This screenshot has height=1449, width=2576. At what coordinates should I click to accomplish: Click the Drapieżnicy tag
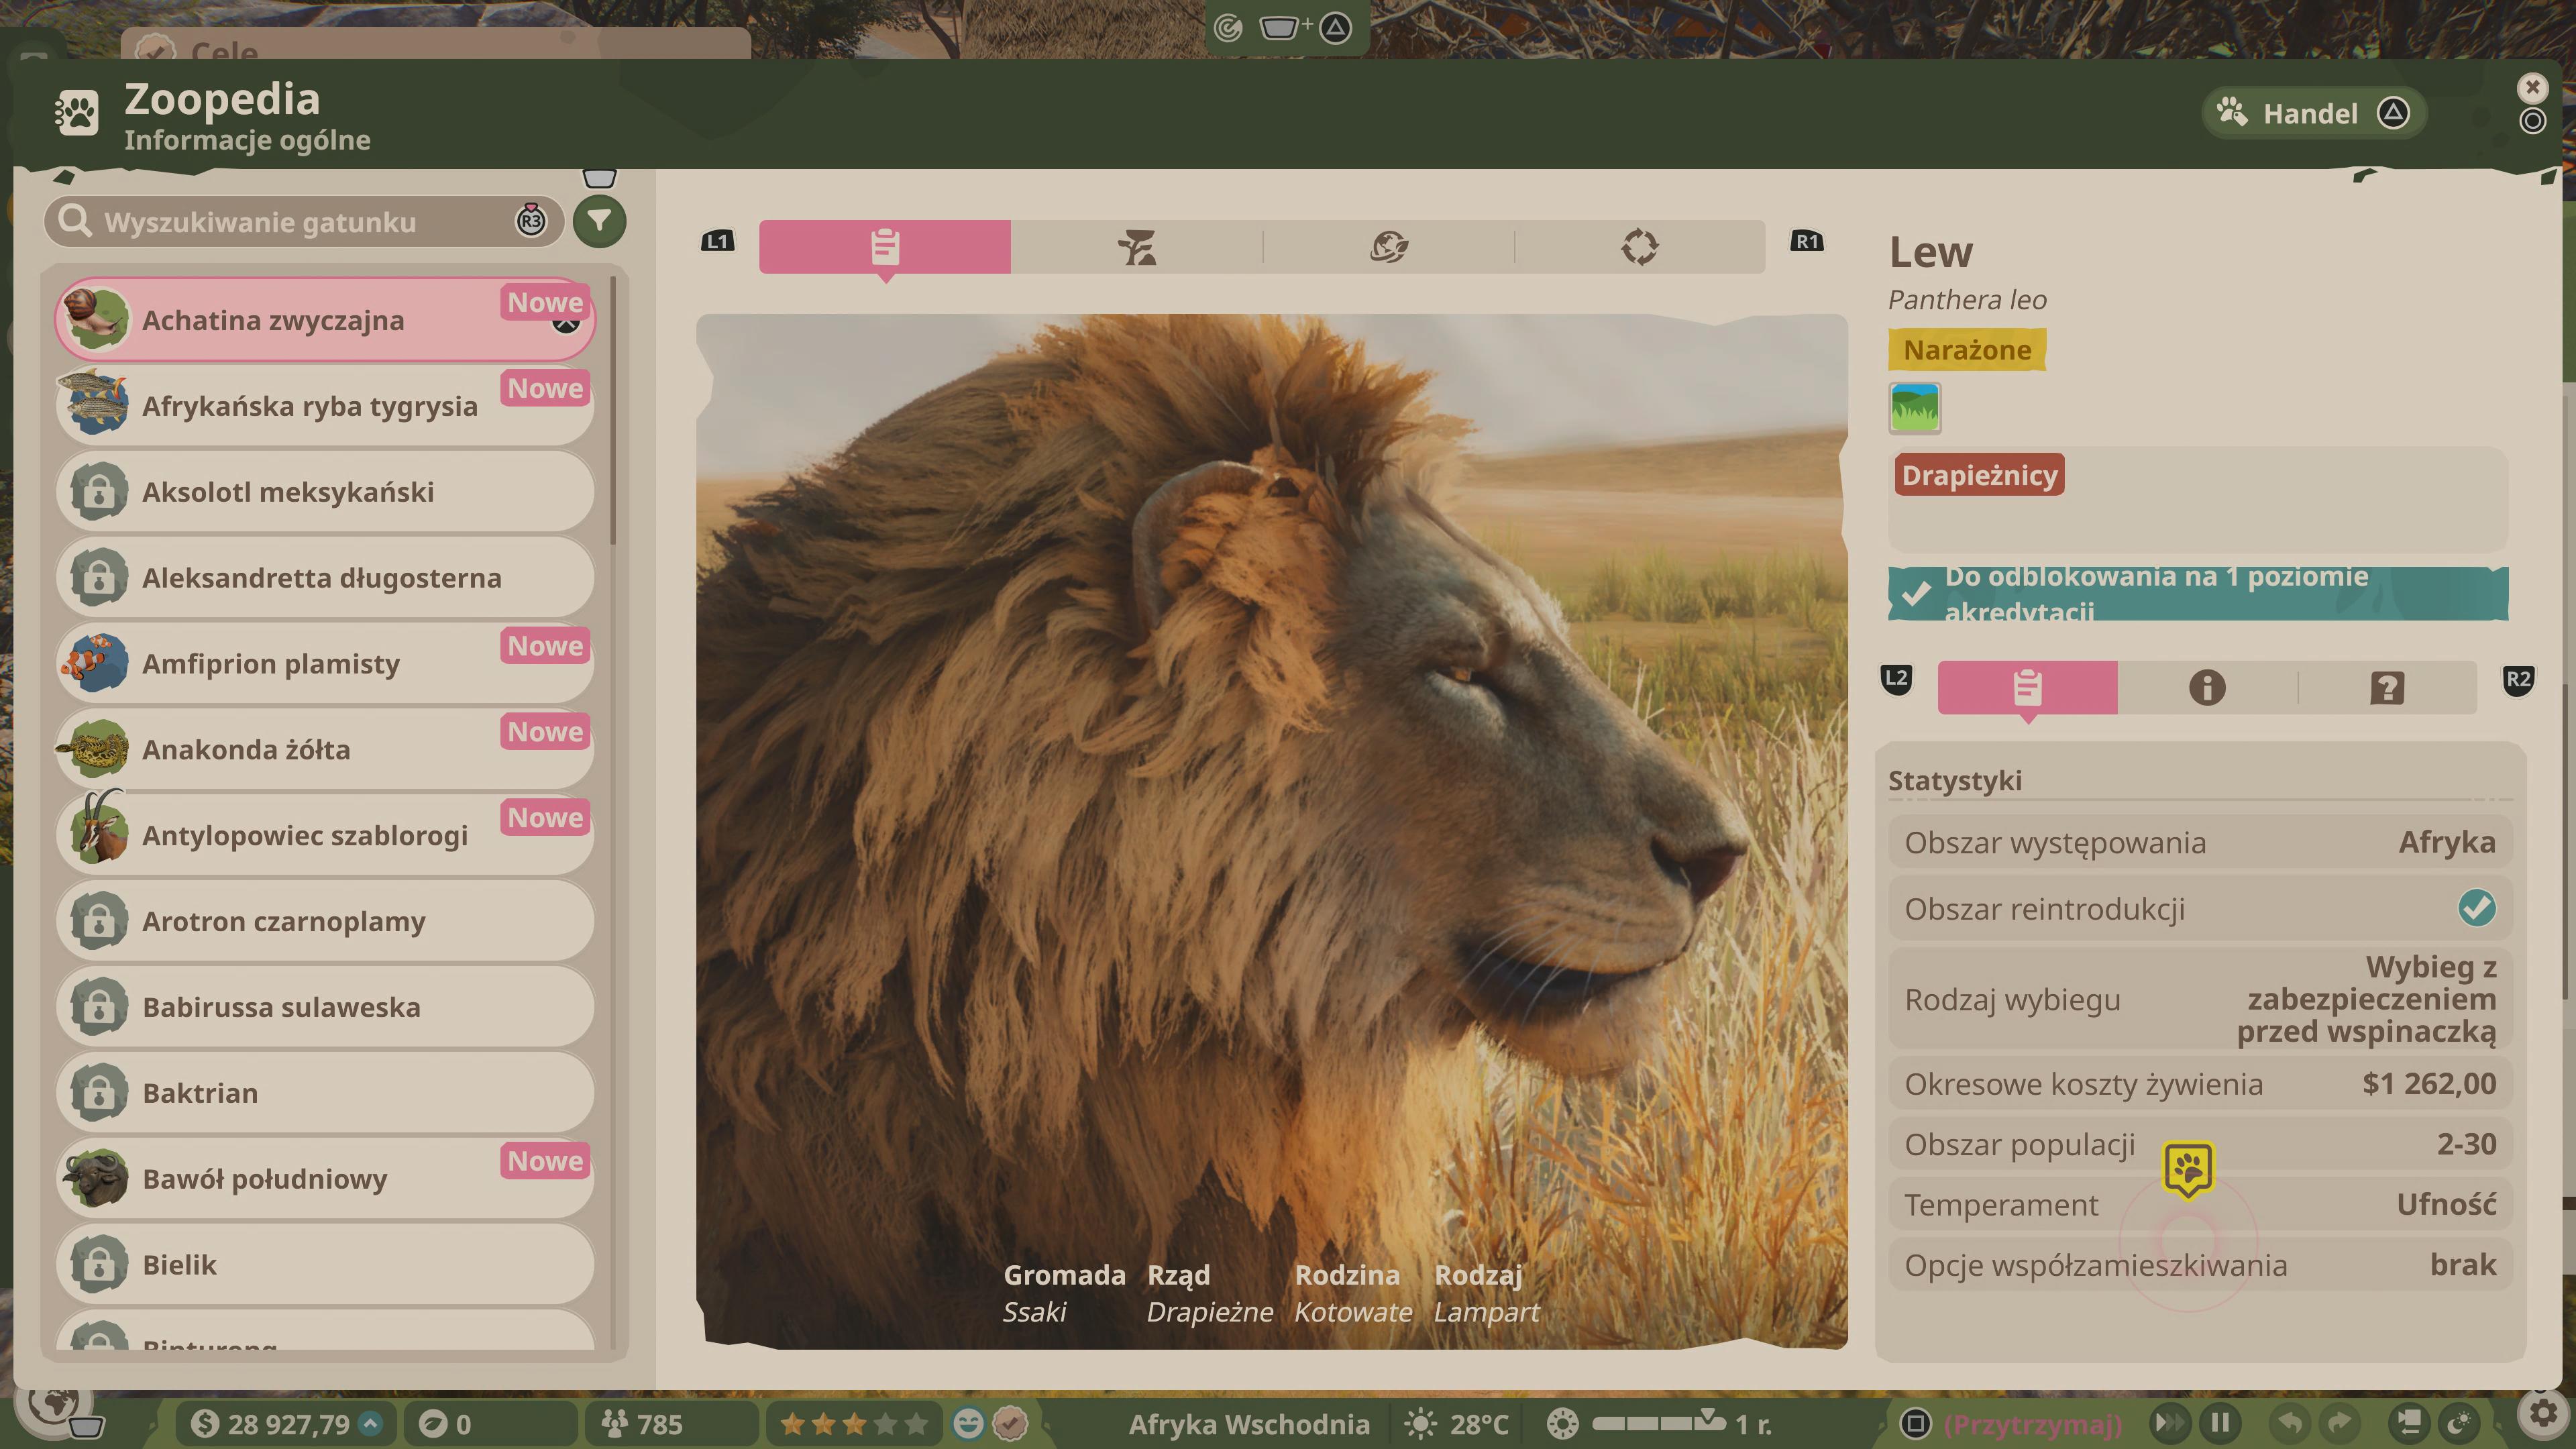click(1979, 475)
